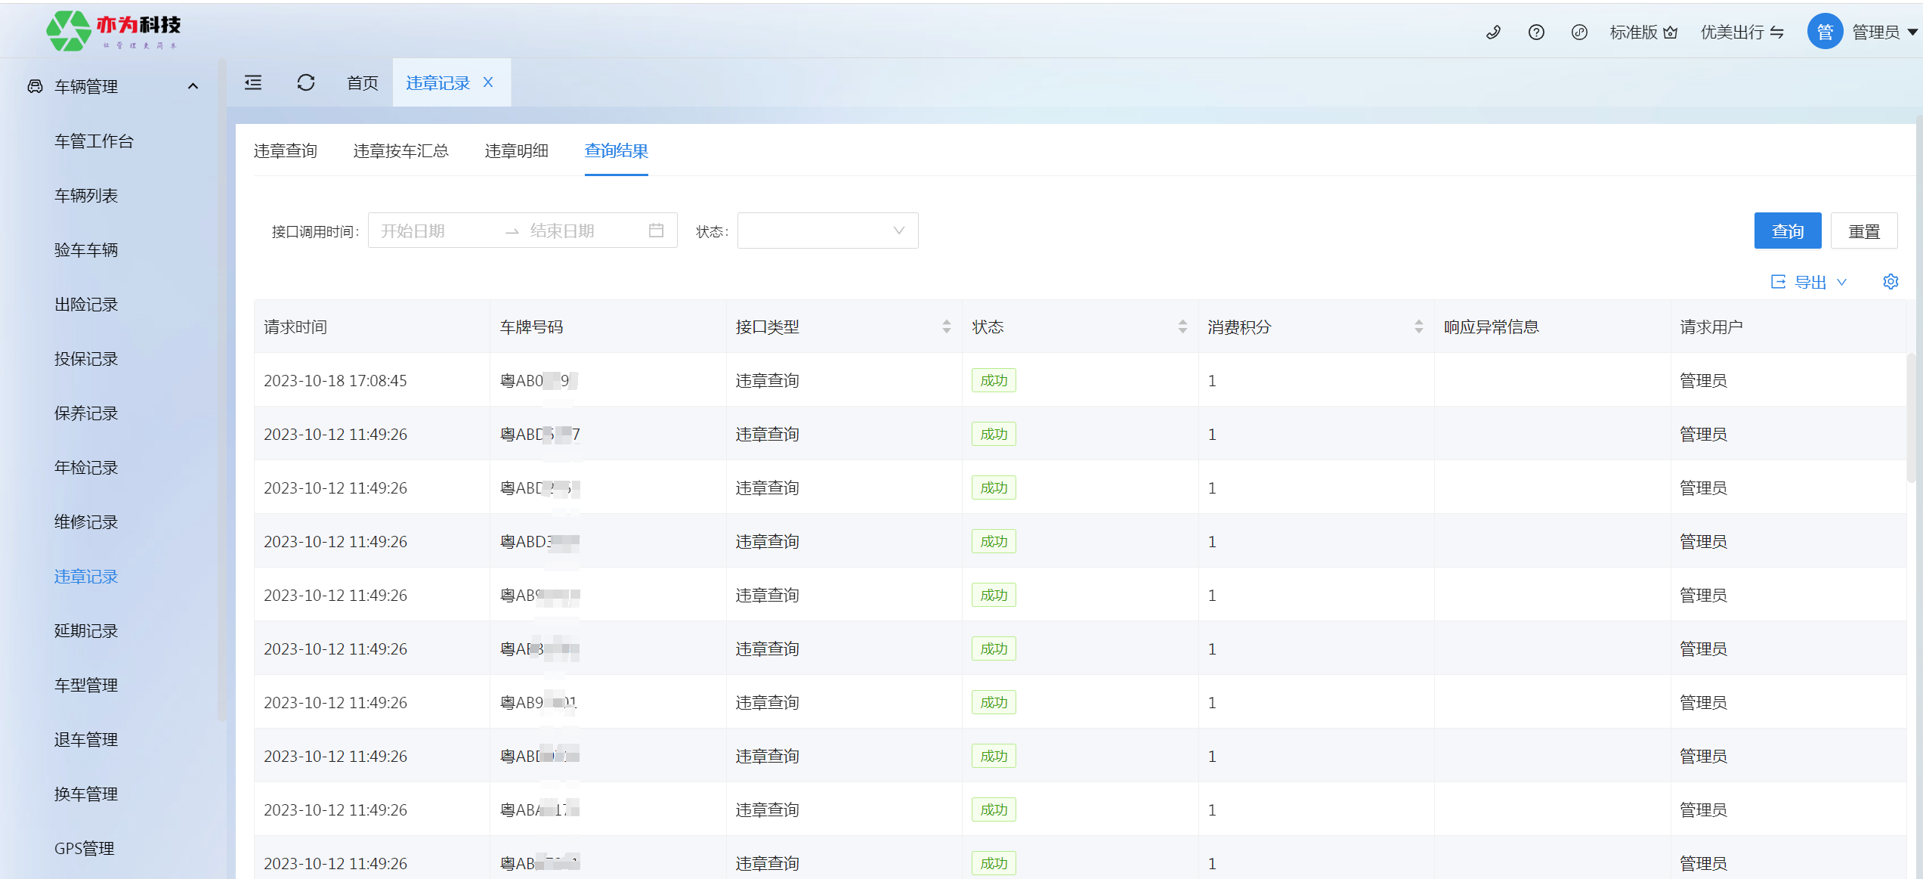Open 年检记录 in sidebar menu
The height and width of the screenshot is (879, 1923).
[x=86, y=468]
